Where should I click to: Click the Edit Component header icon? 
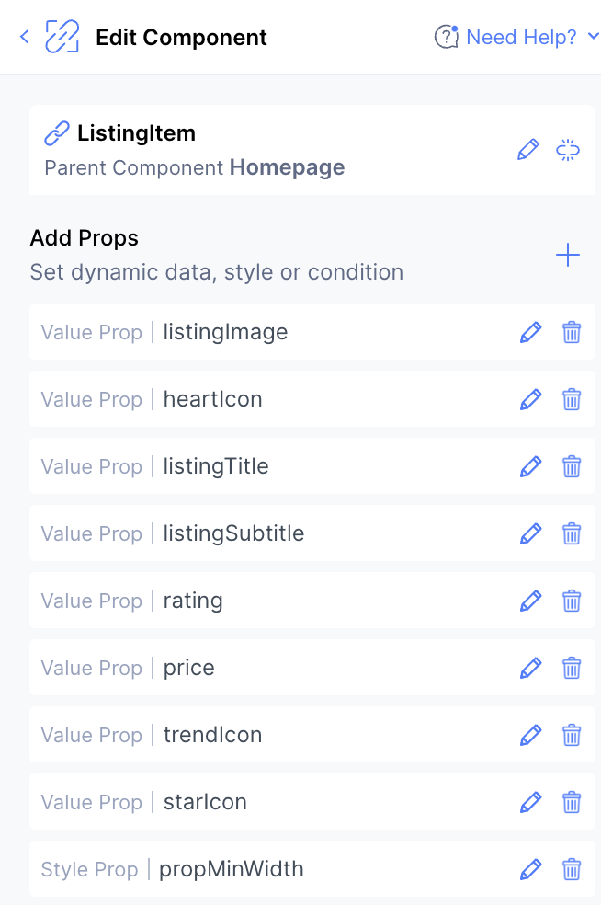point(64,37)
